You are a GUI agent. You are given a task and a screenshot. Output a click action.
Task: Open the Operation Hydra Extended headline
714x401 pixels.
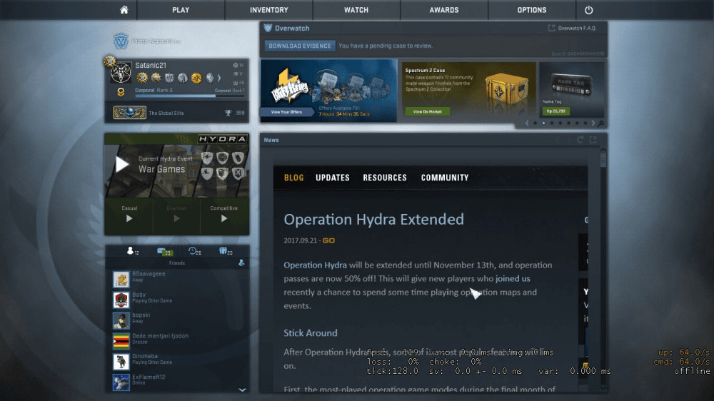374,219
